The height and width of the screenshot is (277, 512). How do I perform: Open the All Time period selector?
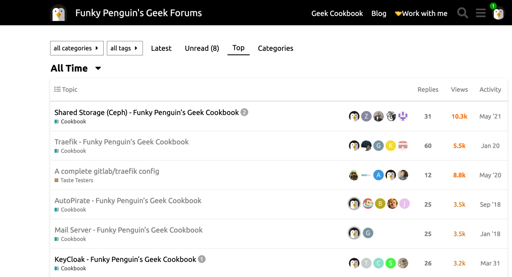click(76, 68)
